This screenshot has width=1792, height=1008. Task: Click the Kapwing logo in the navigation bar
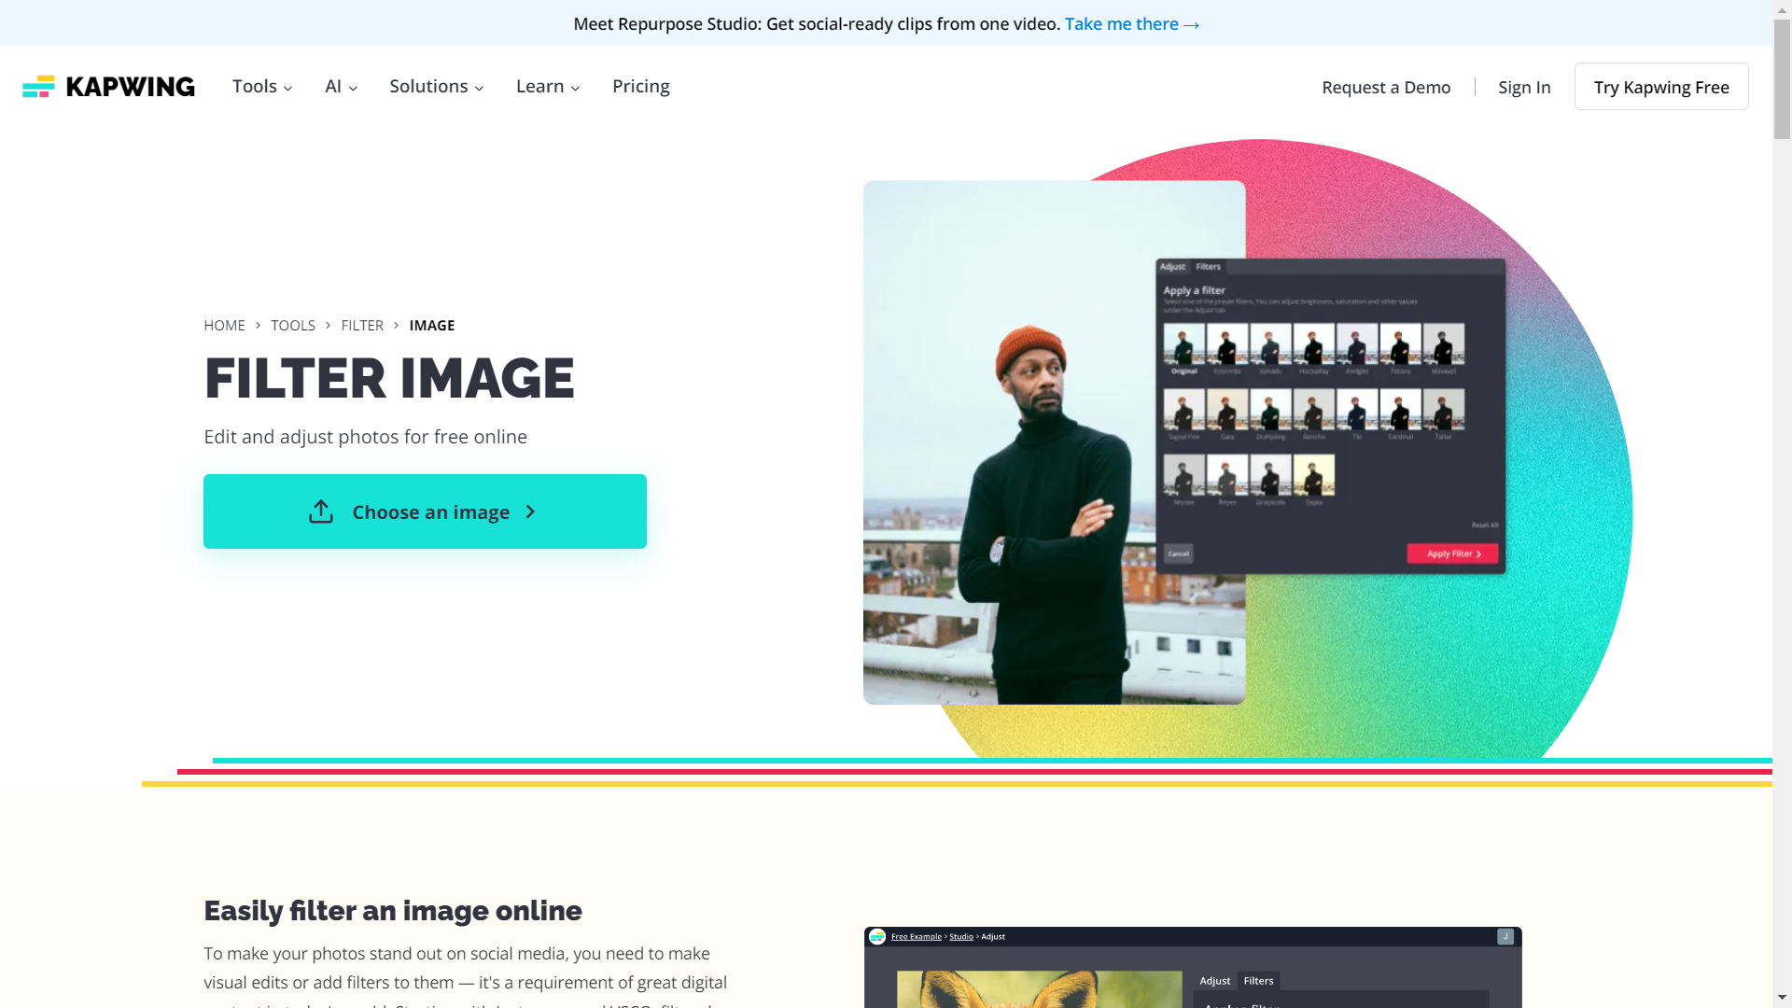pyautogui.click(x=108, y=86)
